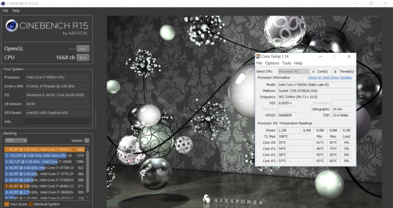The image size is (393, 208).
Task: Click Check for Intel Driver Updates link
Action: point(330,78)
